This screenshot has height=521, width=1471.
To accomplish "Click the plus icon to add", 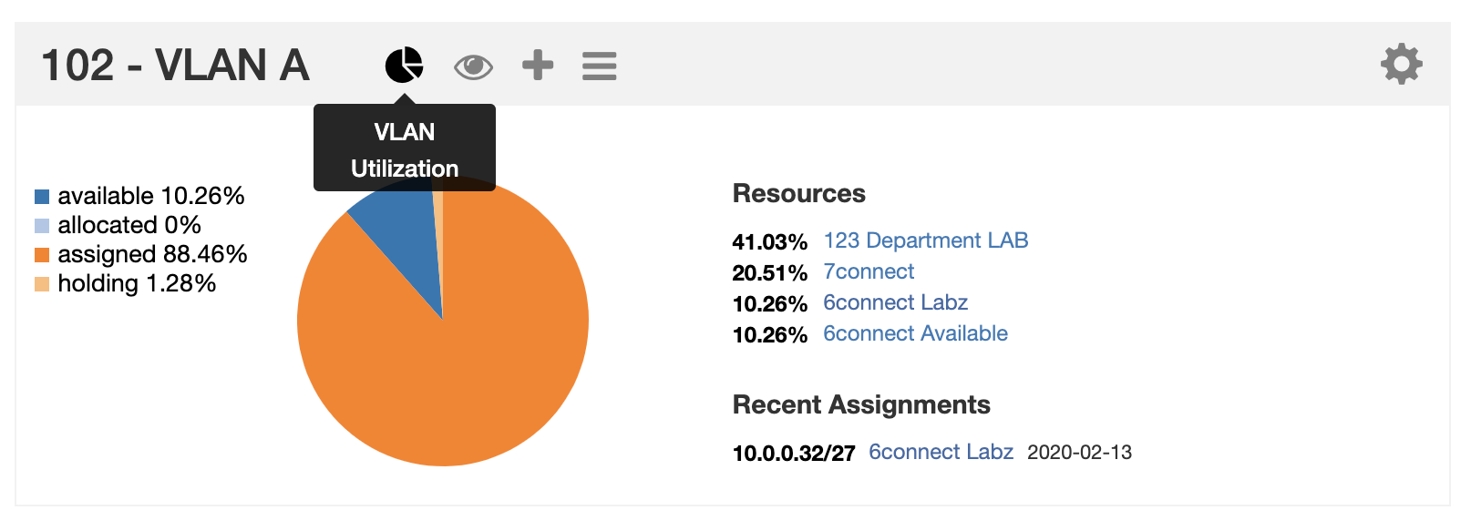I will [x=538, y=66].
